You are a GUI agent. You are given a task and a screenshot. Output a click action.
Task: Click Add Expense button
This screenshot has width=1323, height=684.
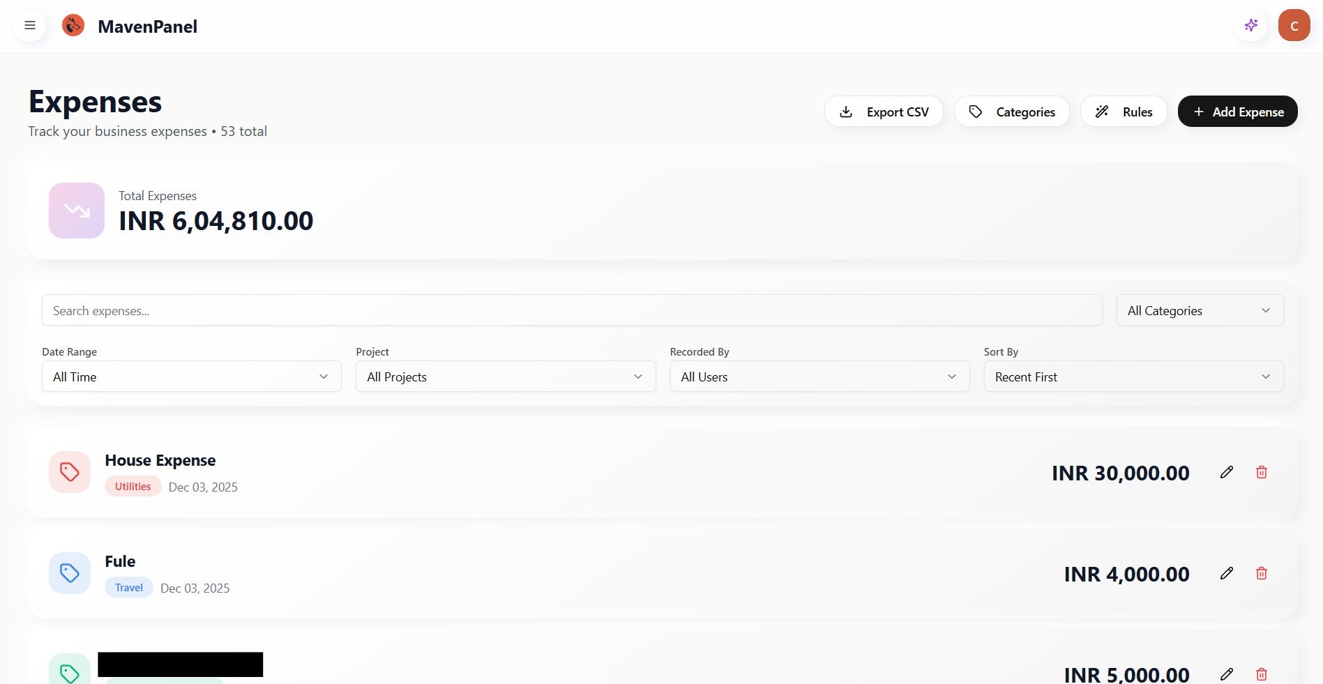point(1238,112)
